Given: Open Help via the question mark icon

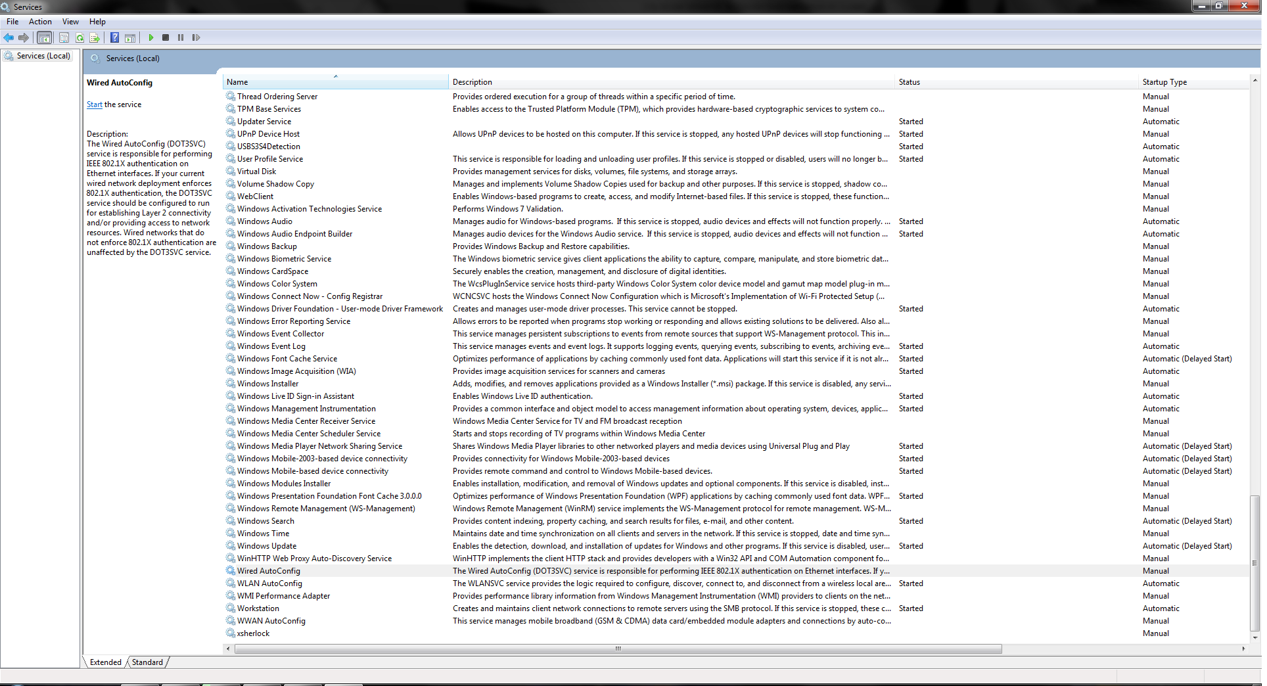Looking at the screenshot, I should (115, 37).
